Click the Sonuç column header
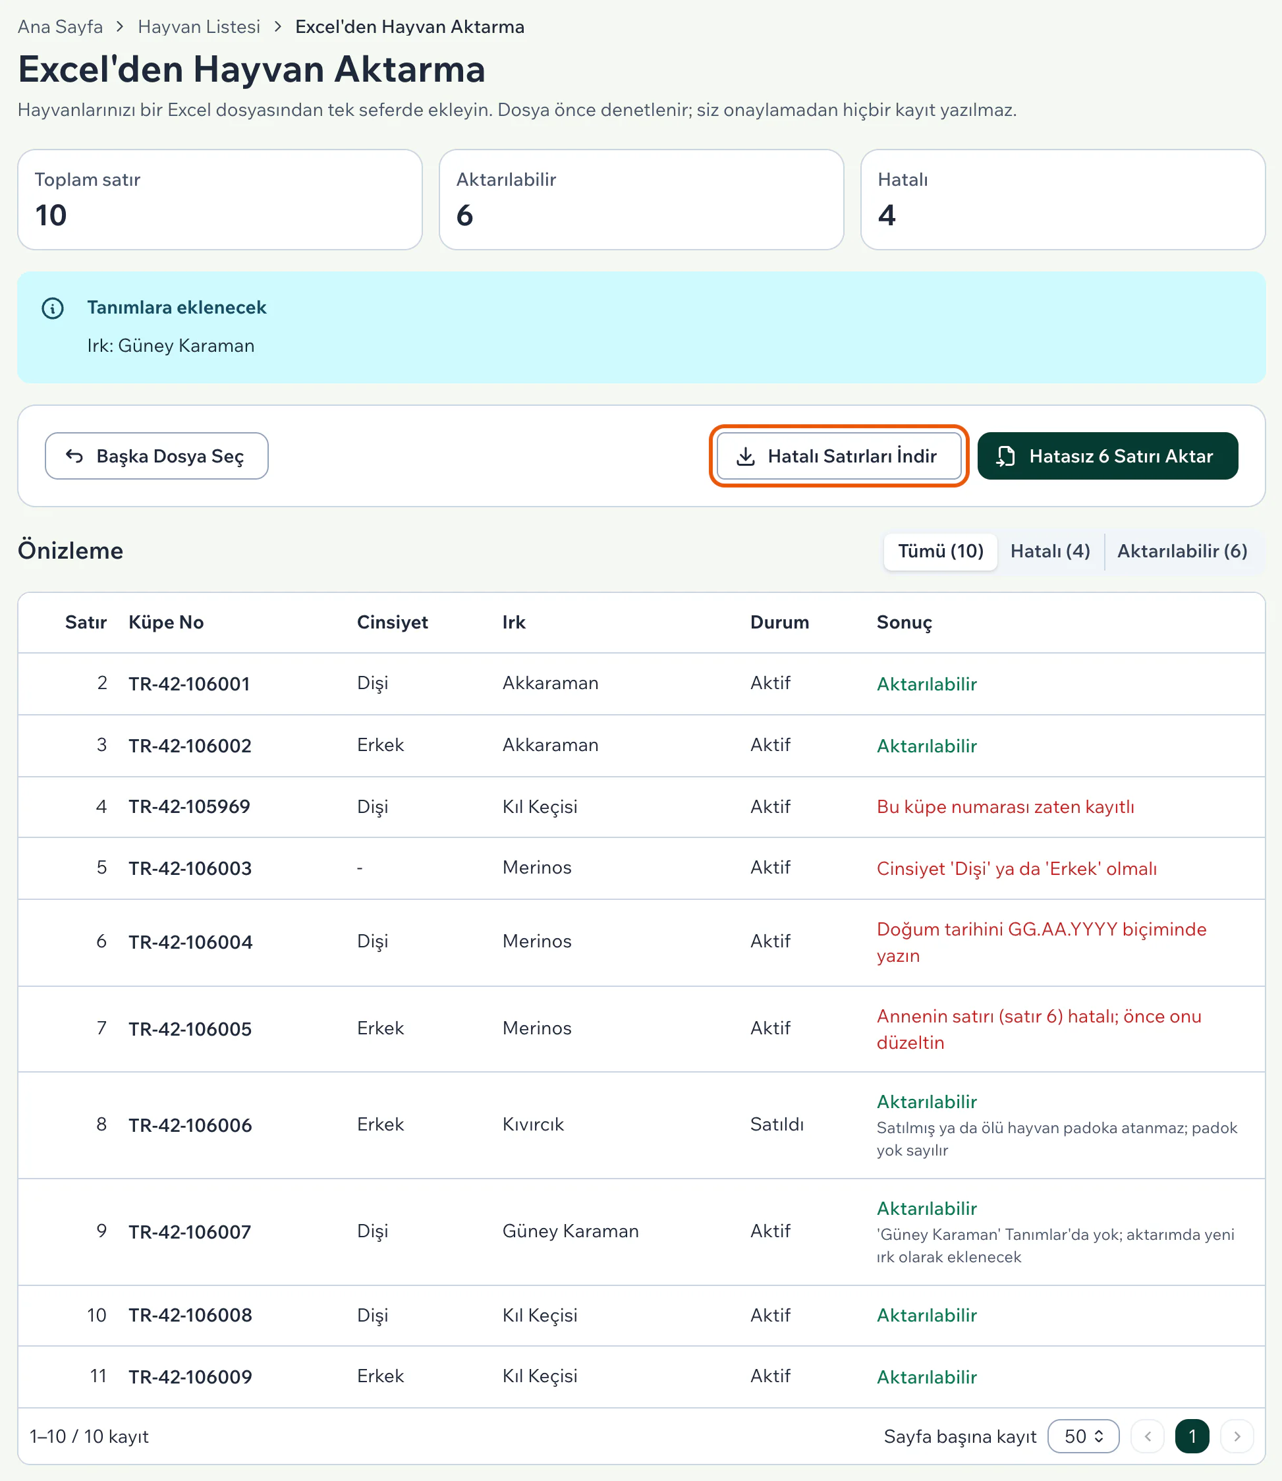 pyautogui.click(x=905, y=623)
